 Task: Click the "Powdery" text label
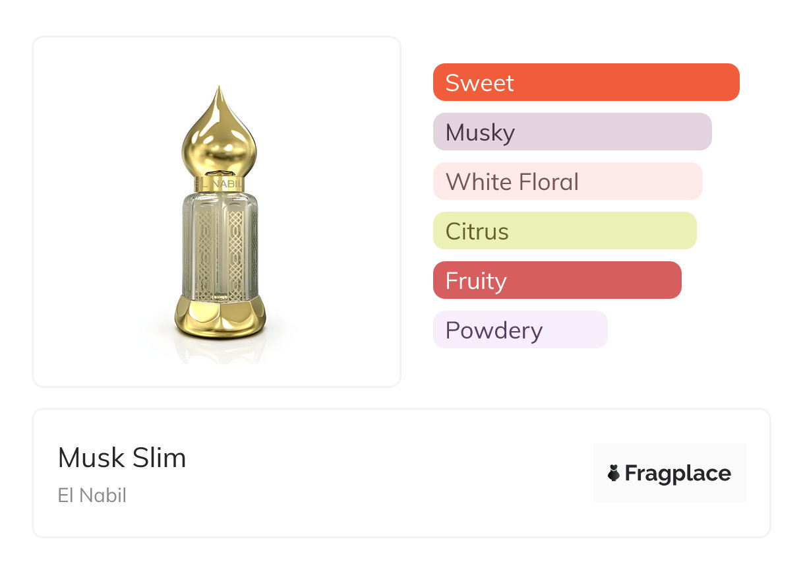494,330
